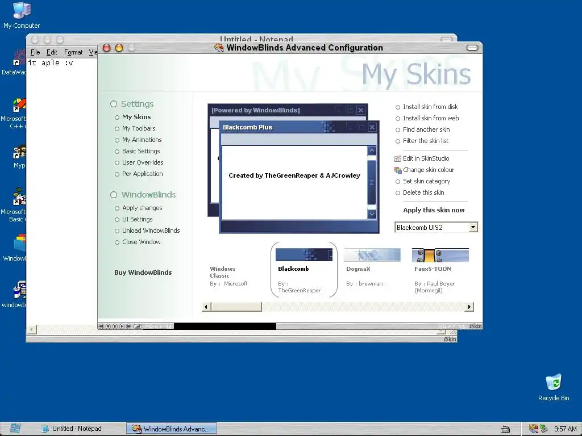Open My Toolbars settings page
Viewport: 582px width, 436px height.
click(x=139, y=129)
